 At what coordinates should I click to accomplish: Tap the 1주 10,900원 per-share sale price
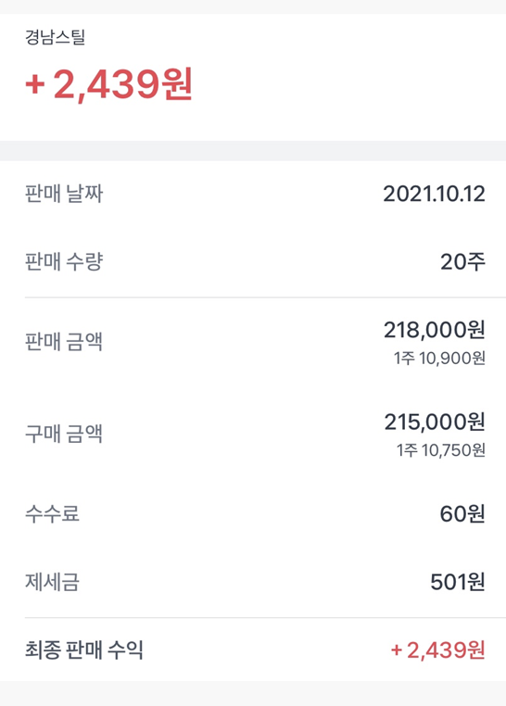[439, 359]
